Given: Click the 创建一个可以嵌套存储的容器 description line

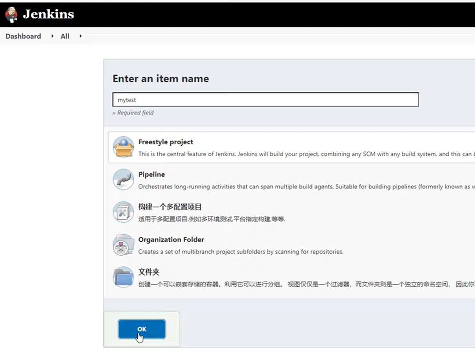Looking at the screenshot, I should [x=307, y=284].
